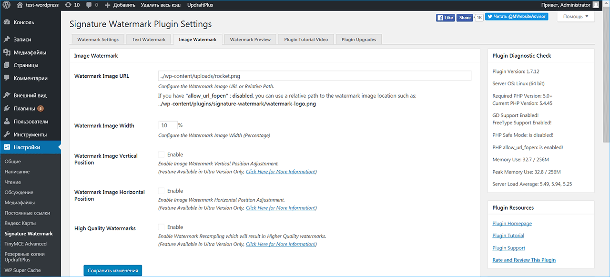Expand the Помощь help dropdown
This screenshot has height=277, width=610.
(576, 17)
